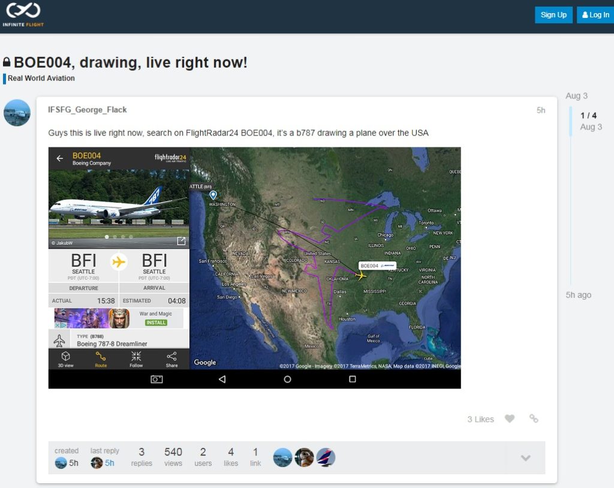This screenshot has width=614, height=488.
Task: Click the 3 replies stat
Action: (142, 457)
